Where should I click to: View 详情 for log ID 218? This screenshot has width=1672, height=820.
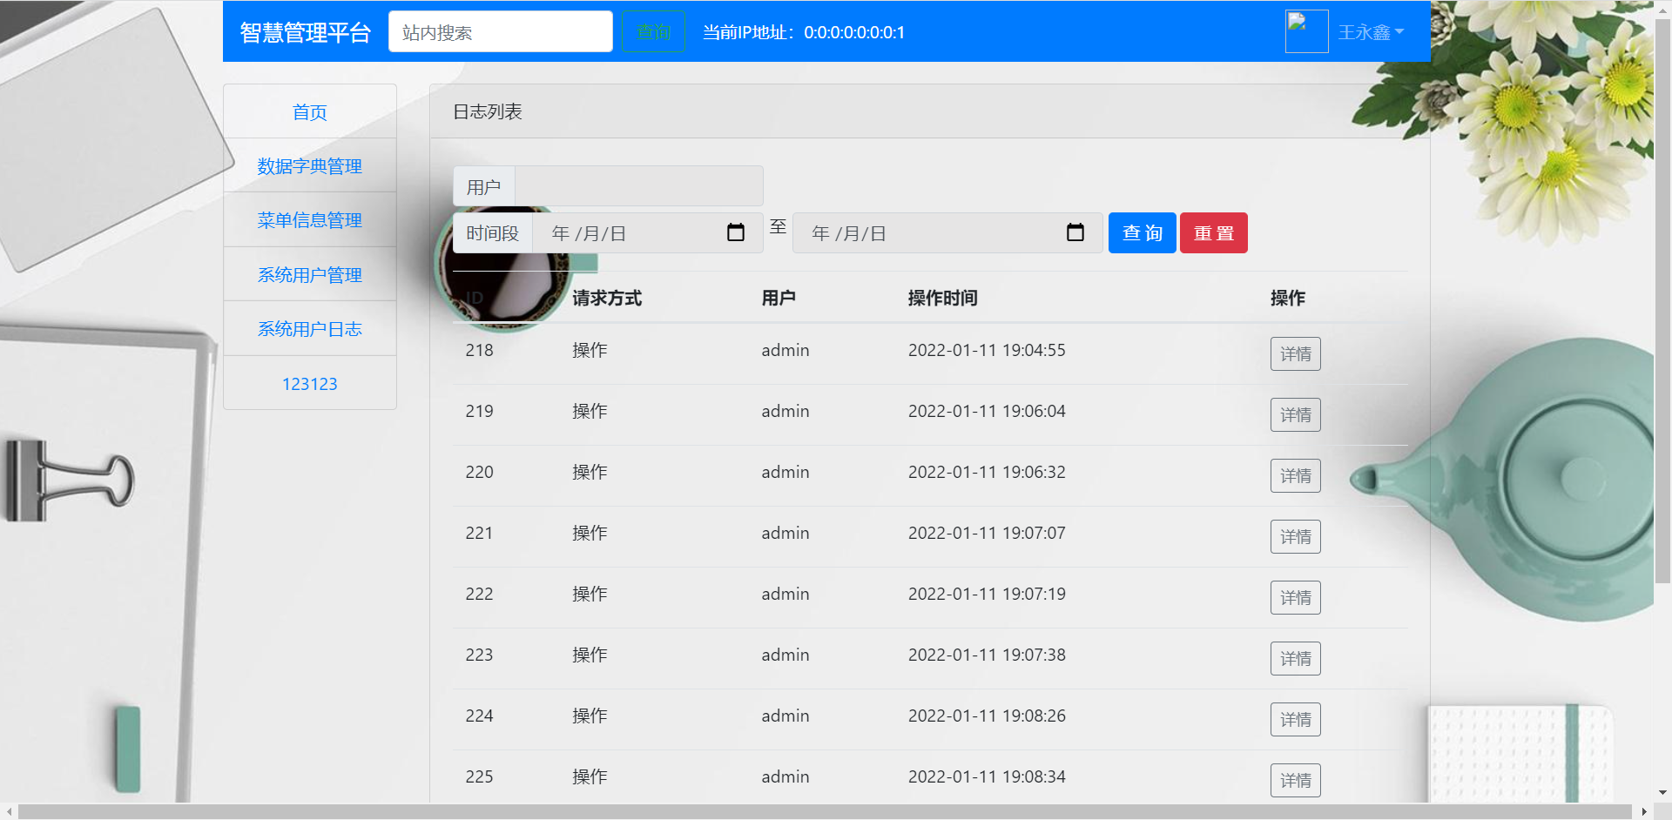point(1295,354)
